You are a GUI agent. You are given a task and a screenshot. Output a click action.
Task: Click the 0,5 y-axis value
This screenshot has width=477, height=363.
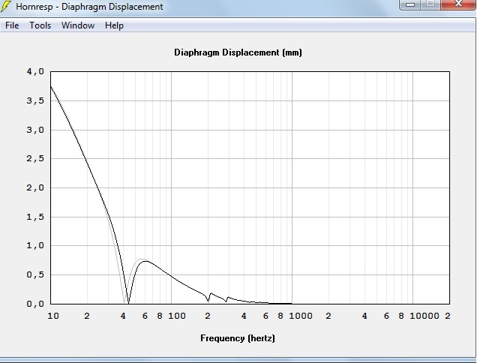coord(35,274)
